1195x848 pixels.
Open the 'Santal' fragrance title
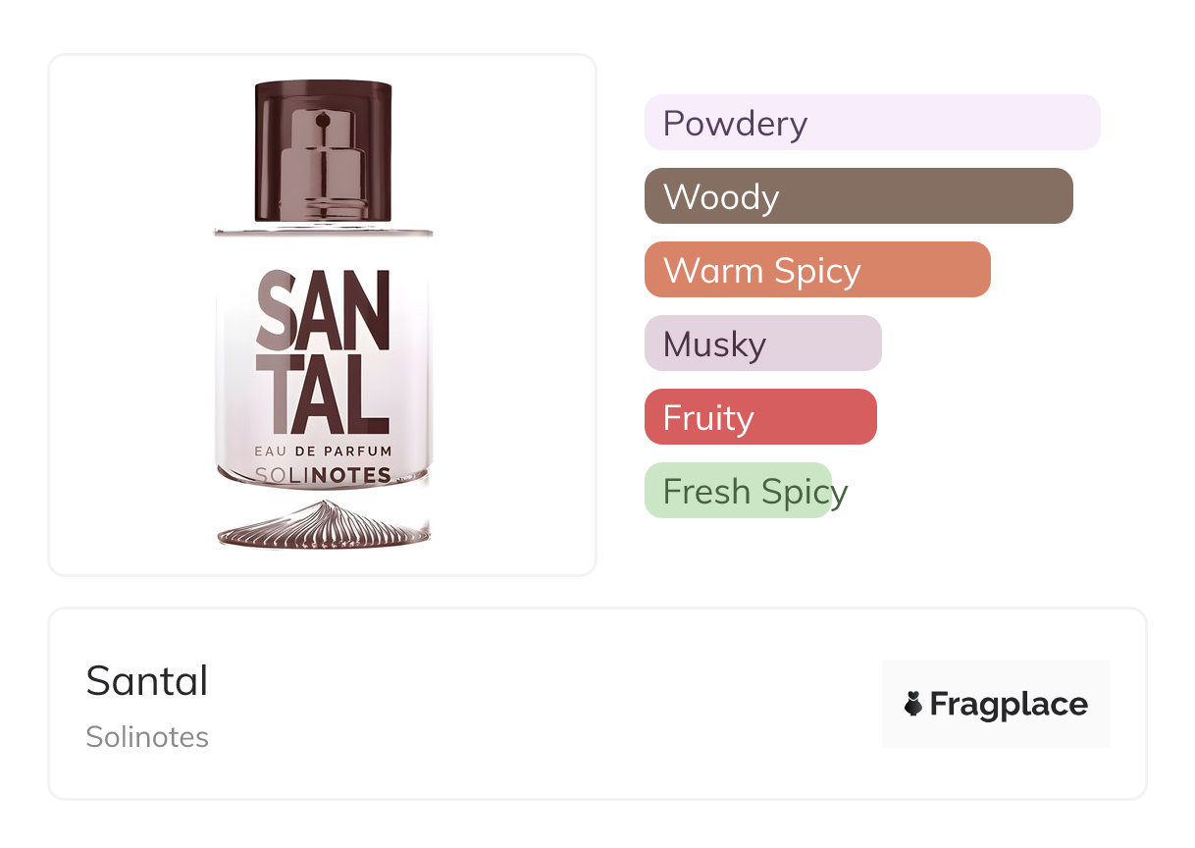[x=147, y=681]
